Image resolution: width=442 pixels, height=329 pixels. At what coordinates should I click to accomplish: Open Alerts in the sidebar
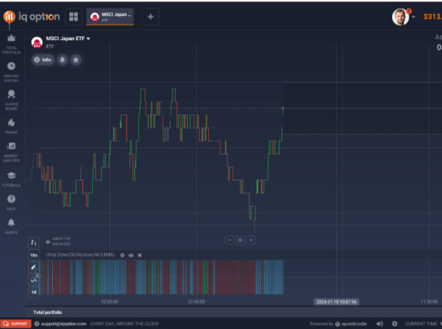12,226
